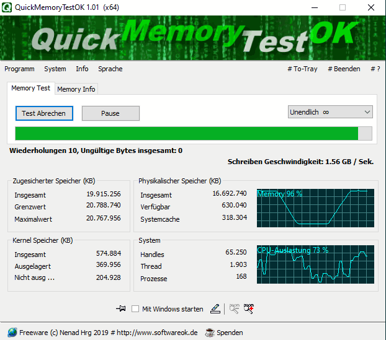Select the Memory Test tab
The image size is (386, 340).
click(x=31, y=88)
